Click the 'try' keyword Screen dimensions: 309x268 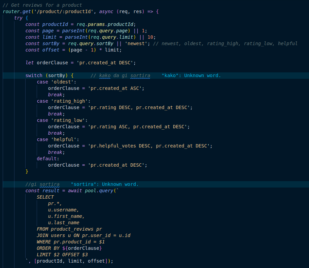(x=18, y=18)
